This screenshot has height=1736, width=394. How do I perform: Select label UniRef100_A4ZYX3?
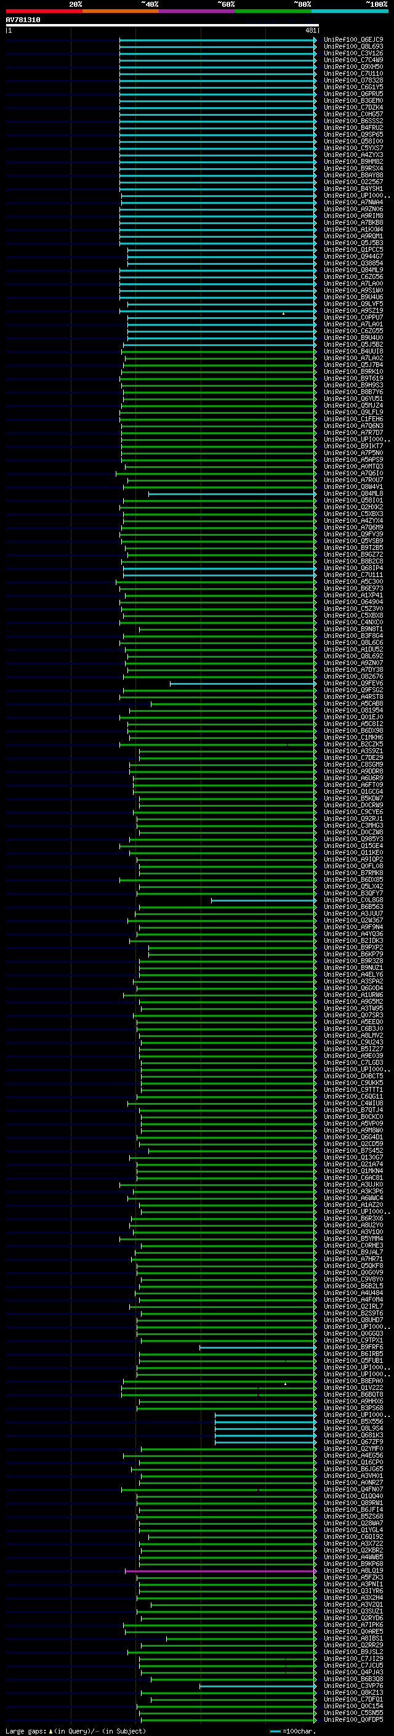click(x=353, y=155)
